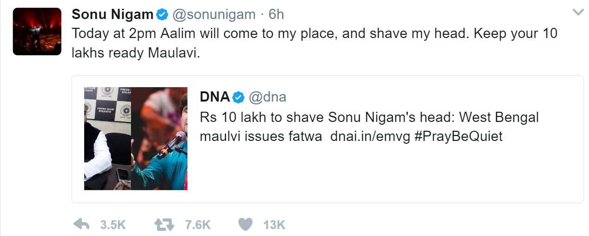Click Sonu Nigam's verified badge
This screenshot has height=236, width=589.
162,15
